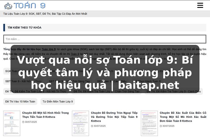The image size is (210, 138).
Task: Select 'Vở Thực Hành Toán 9' tag
Action: pos(147,81)
